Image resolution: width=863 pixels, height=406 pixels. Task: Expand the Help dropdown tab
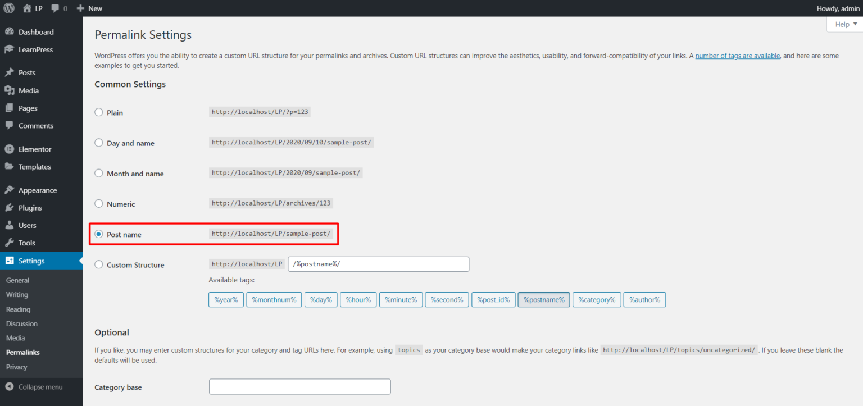(844, 24)
